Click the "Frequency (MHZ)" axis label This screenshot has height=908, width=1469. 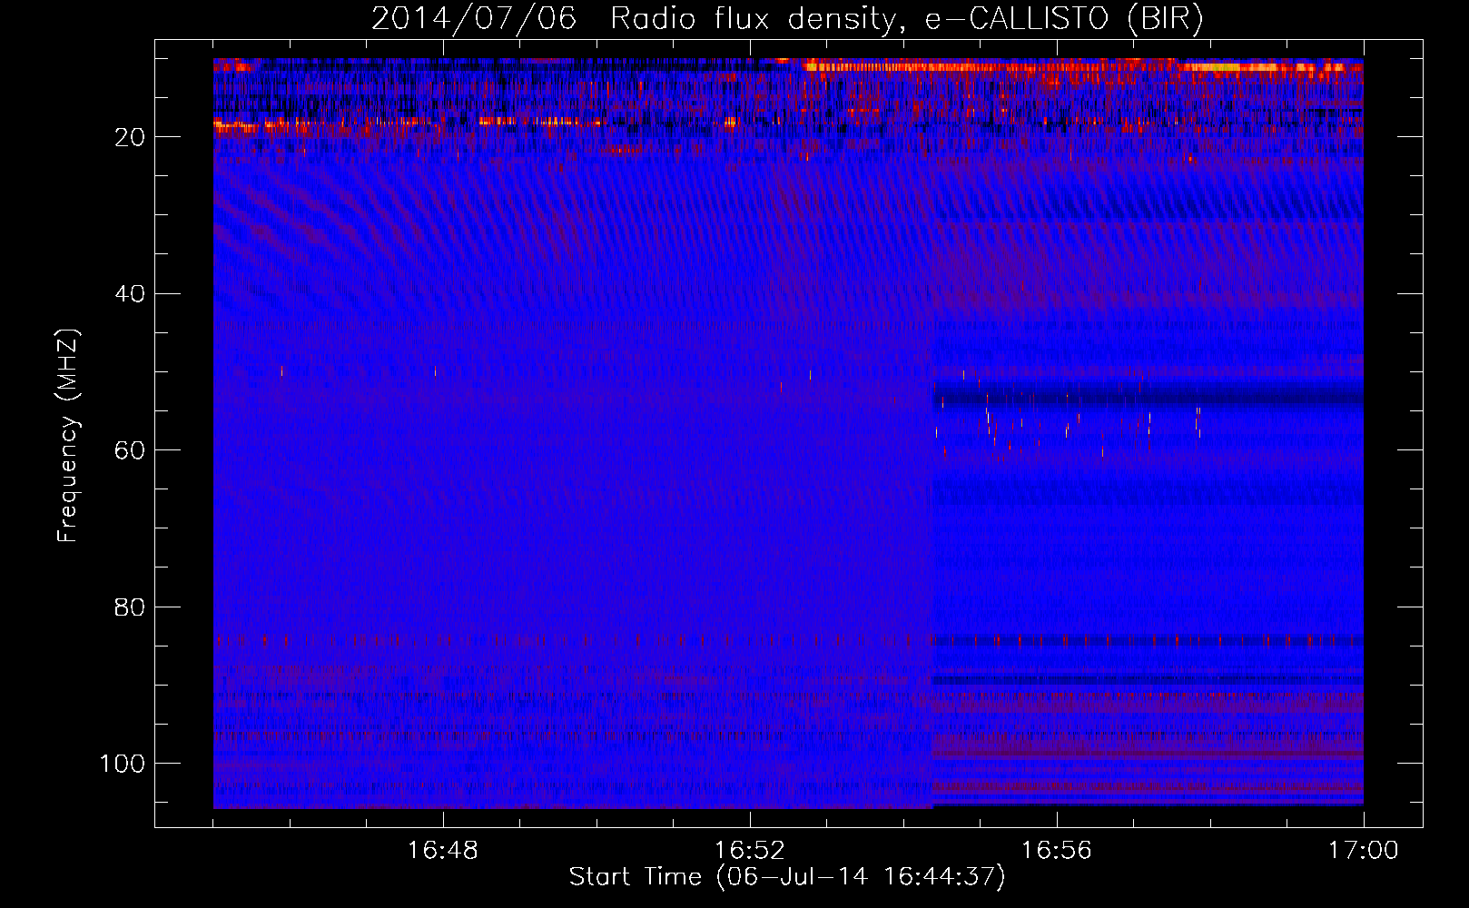pyautogui.click(x=68, y=436)
